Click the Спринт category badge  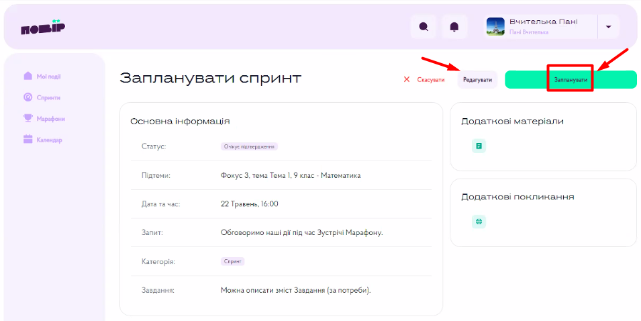pos(233,261)
